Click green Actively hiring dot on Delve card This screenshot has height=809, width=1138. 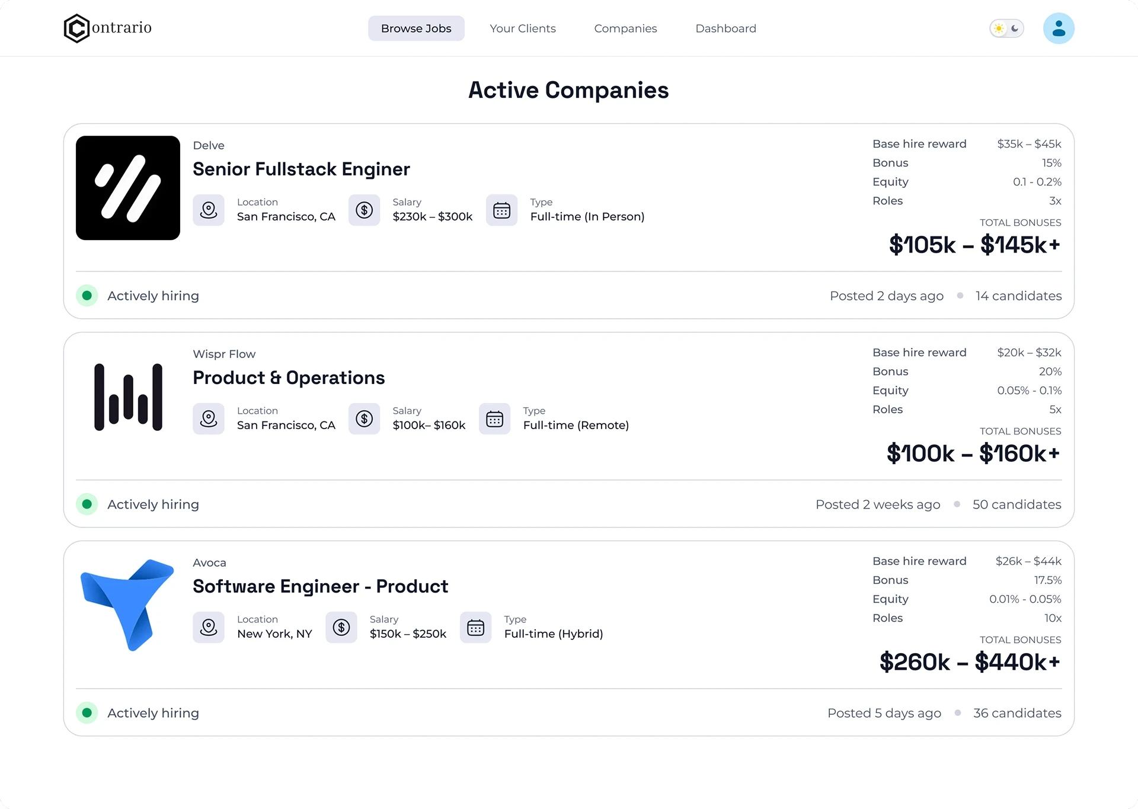coord(87,295)
